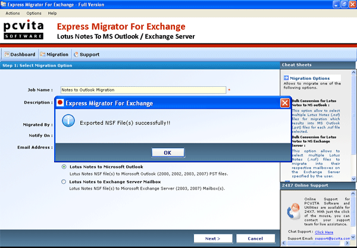The width and height of the screenshot is (357, 248).
Task: Click the blue information icon in dialog
Action: pyautogui.click(x=69, y=123)
